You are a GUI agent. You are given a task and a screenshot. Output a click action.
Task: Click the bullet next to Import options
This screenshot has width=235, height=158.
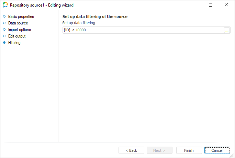[x=4, y=30]
